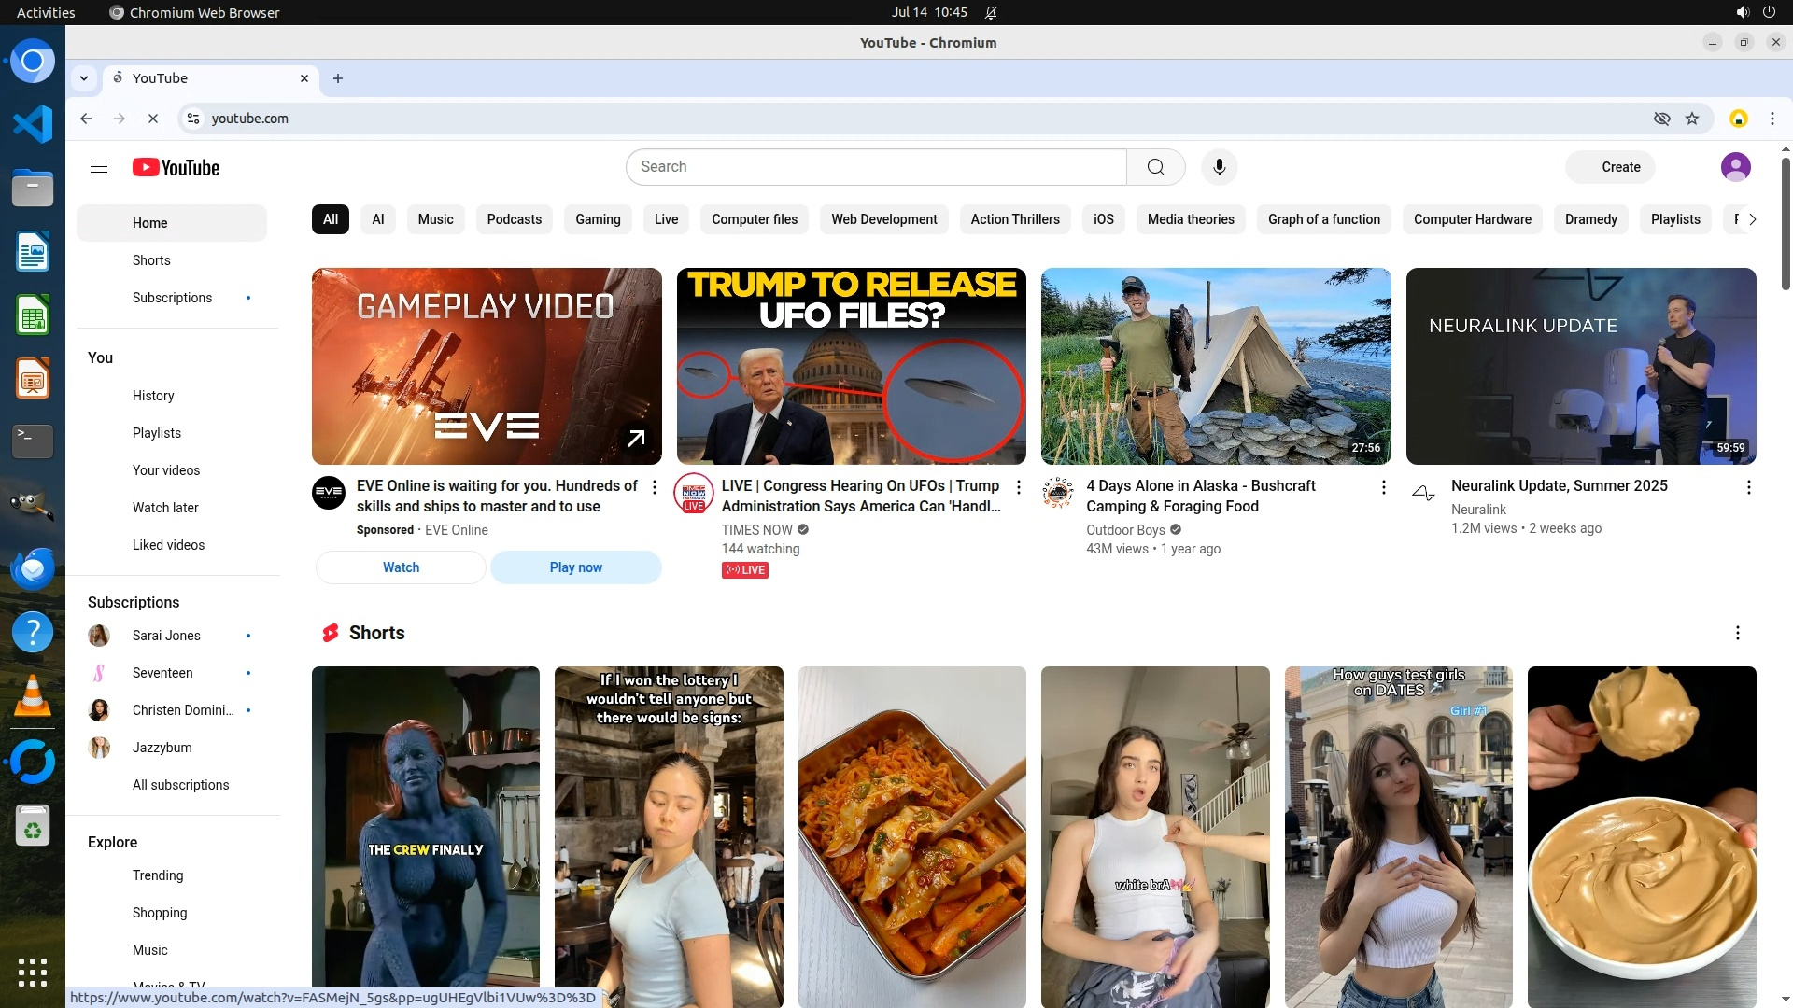This screenshot has width=1793, height=1008.
Task: Go to Subscriptions in sidebar
Action: click(x=172, y=298)
